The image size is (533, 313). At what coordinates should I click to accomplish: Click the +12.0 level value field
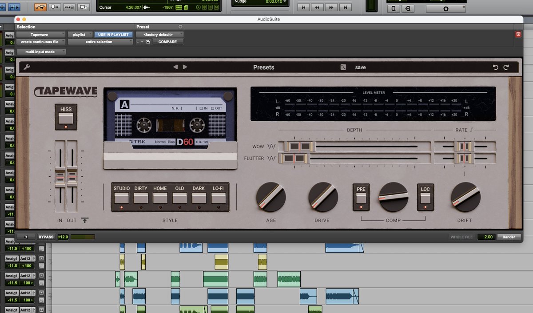point(63,237)
